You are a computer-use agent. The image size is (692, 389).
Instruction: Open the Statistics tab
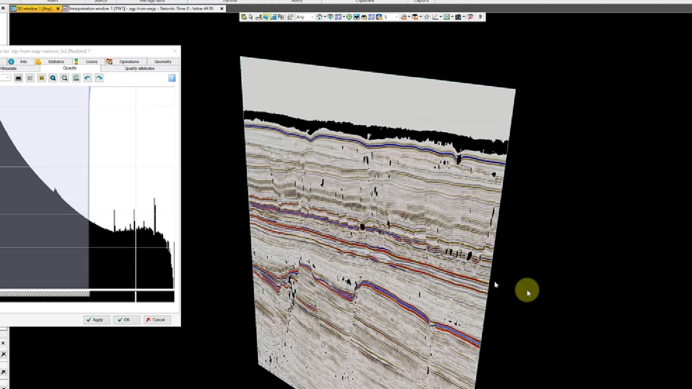coord(52,62)
